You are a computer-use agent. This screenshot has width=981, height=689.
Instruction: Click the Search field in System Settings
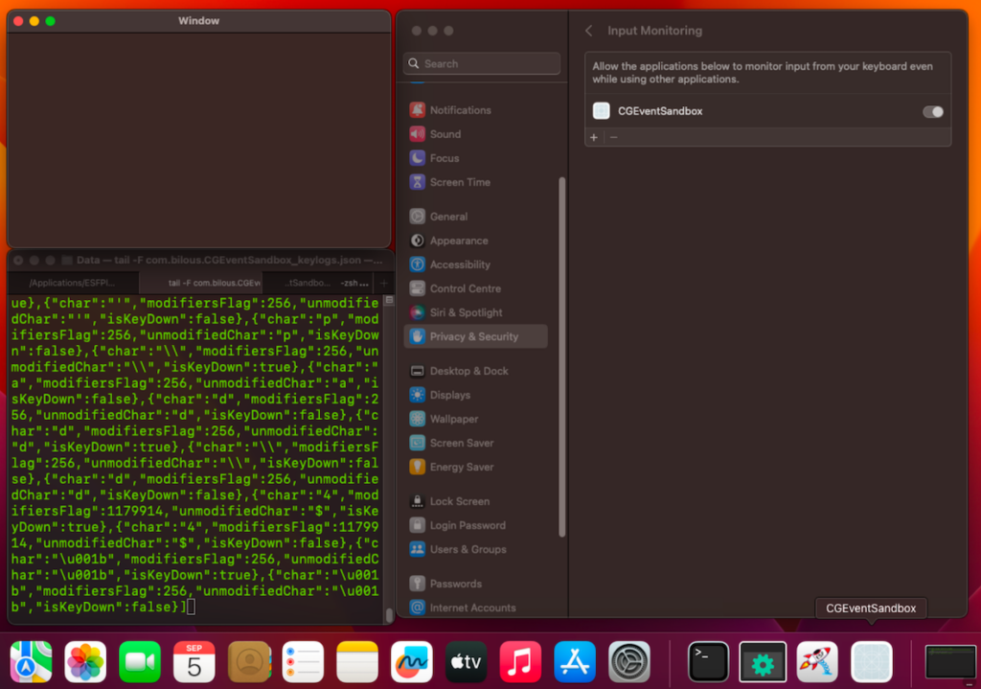pyautogui.click(x=481, y=62)
